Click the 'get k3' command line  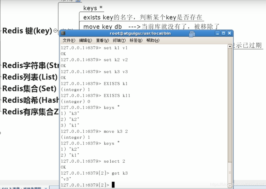point(94,173)
